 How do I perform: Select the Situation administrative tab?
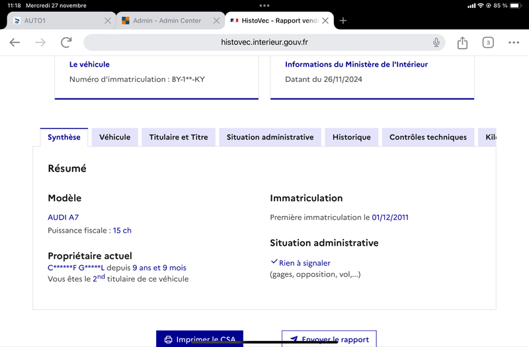(270, 137)
